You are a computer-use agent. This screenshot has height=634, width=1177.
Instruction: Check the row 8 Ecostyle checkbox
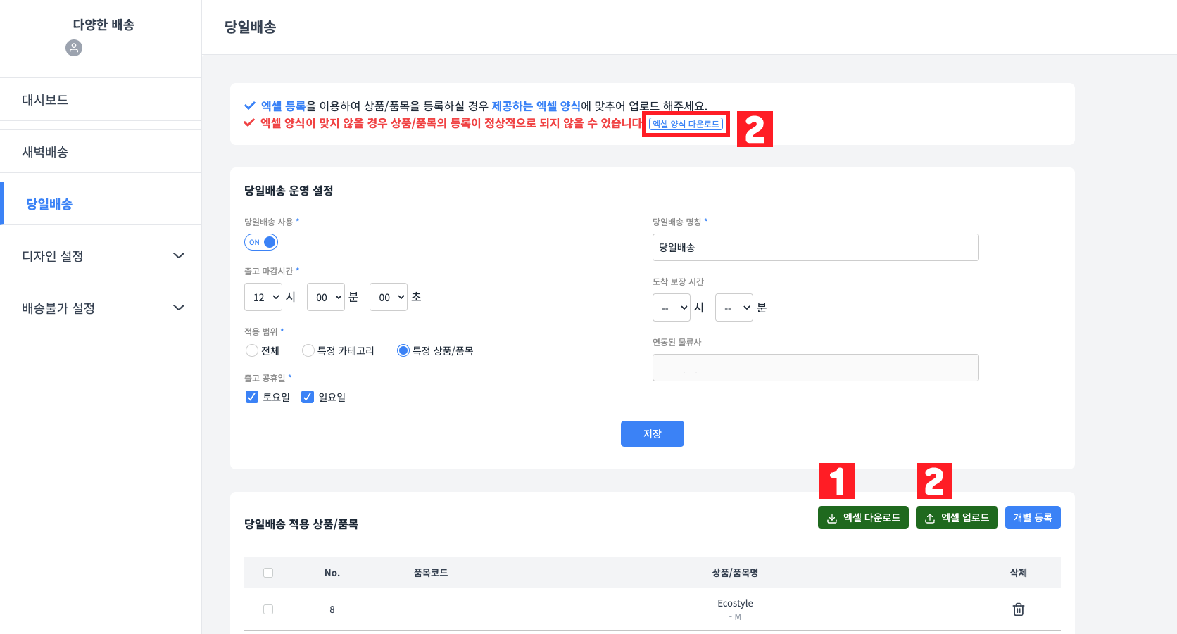click(268, 609)
